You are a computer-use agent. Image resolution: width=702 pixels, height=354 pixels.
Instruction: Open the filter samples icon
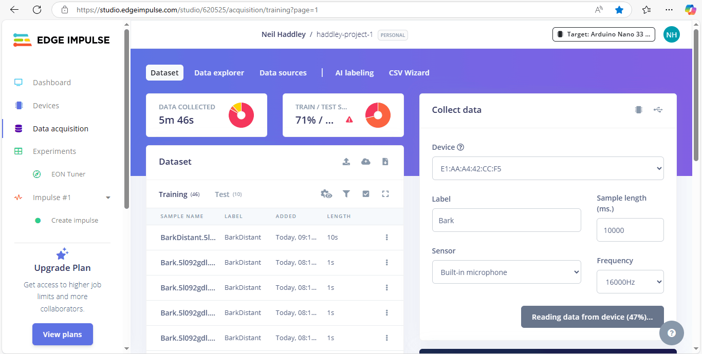(x=346, y=194)
